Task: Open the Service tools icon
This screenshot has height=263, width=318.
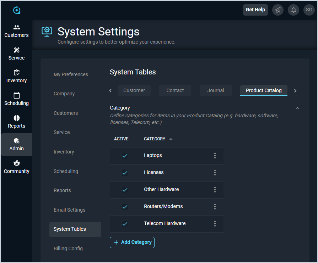Action: 16,50
